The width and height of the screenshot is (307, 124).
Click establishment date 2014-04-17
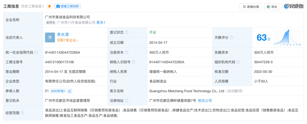coord(158,42)
